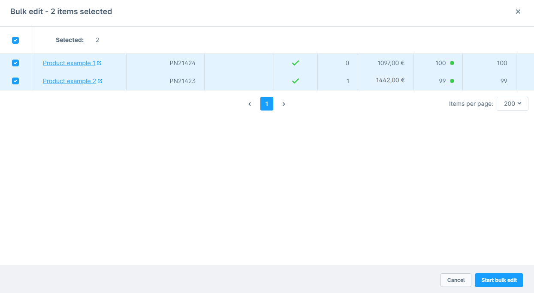
Task: Close the bulk edit dialog
Action: 518,12
